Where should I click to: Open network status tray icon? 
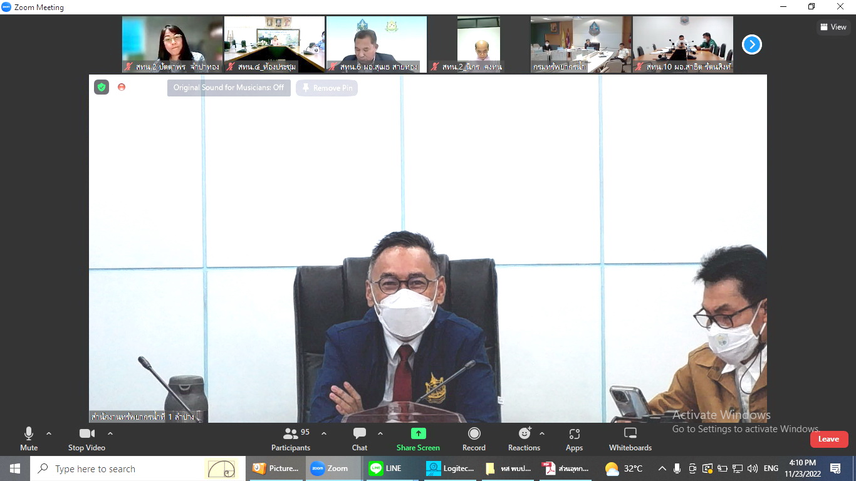tap(738, 468)
